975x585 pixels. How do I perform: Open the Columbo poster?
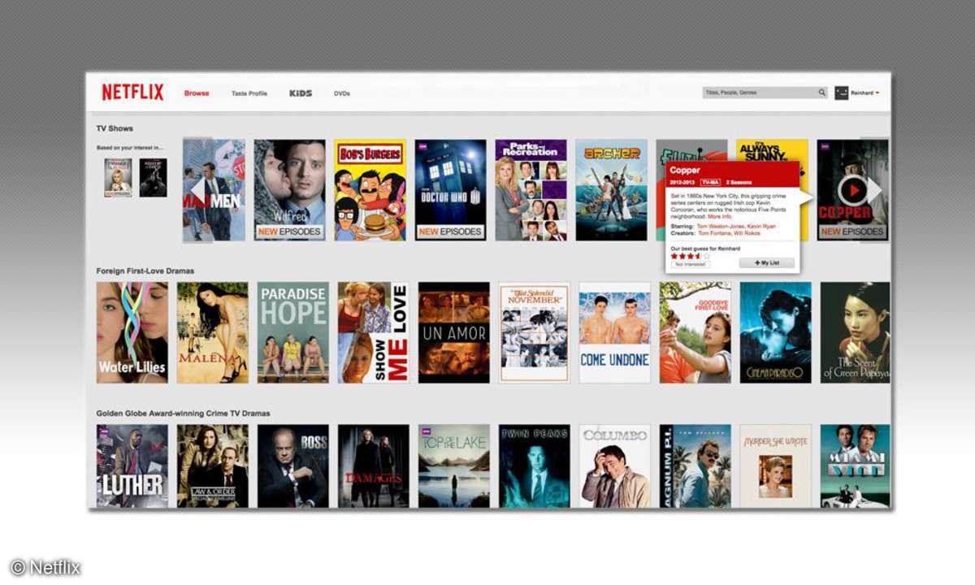coord(615,466)
